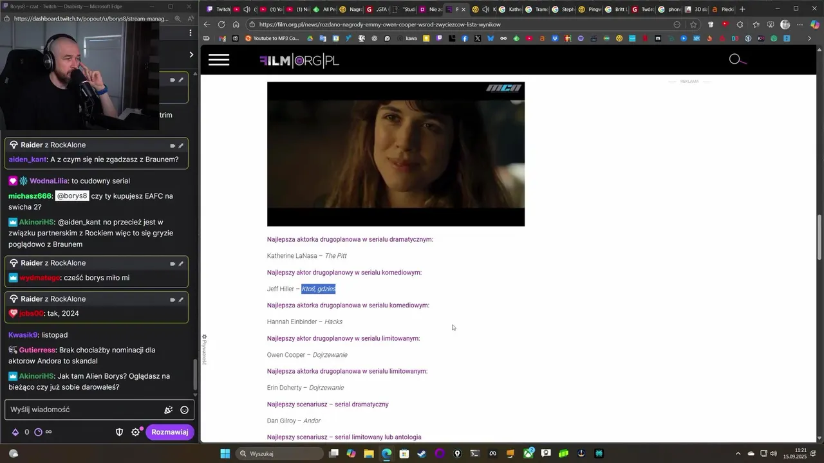
Task: Open the X (Twitter) bookmark icon
Action: (478, 39)
